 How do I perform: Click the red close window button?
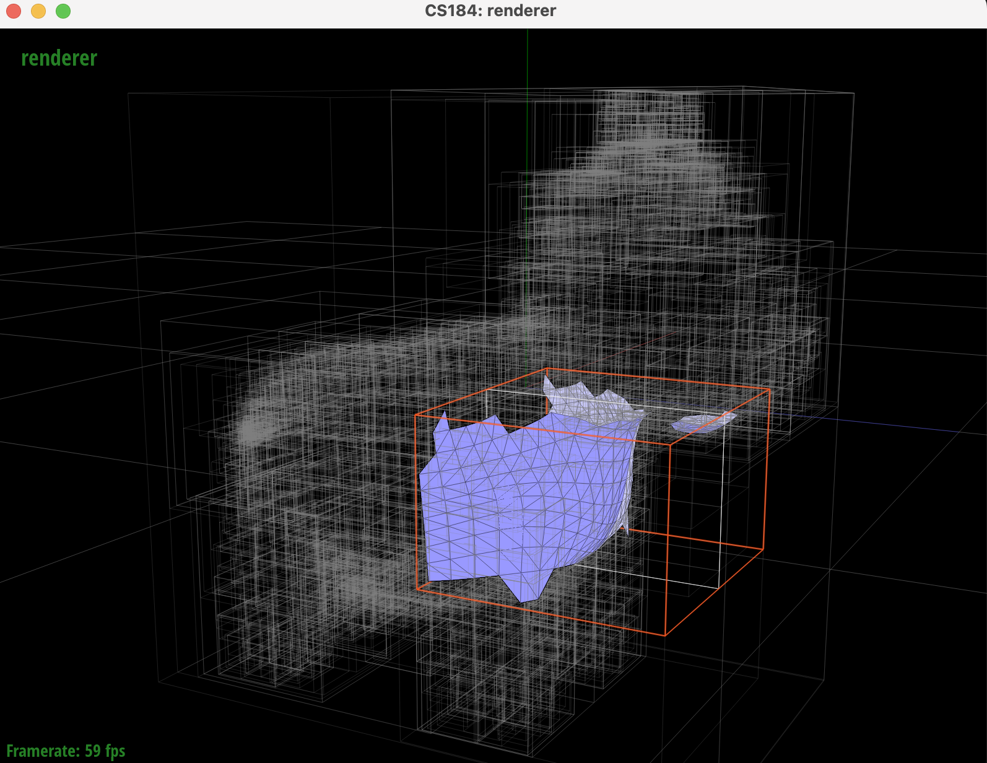(x=14, y=11)
